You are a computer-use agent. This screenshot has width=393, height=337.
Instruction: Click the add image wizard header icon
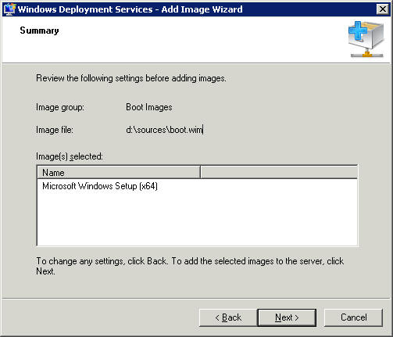366,39
